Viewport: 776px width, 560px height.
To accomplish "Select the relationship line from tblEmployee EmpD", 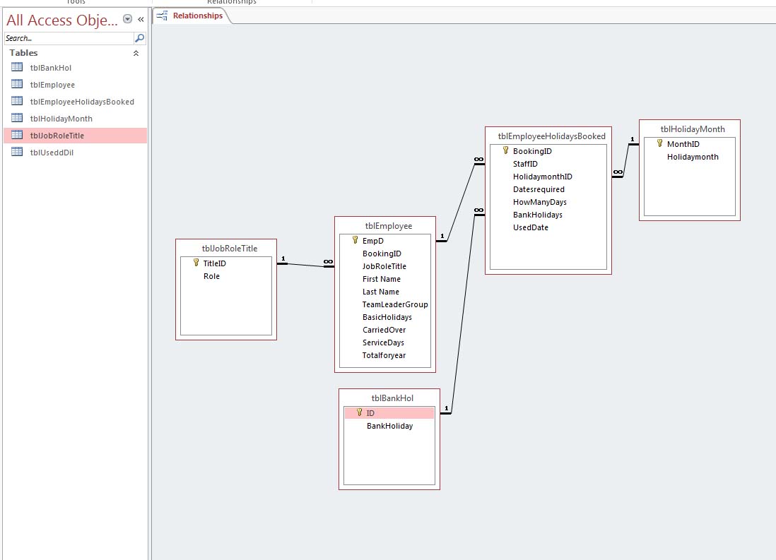I will point(461,203).
